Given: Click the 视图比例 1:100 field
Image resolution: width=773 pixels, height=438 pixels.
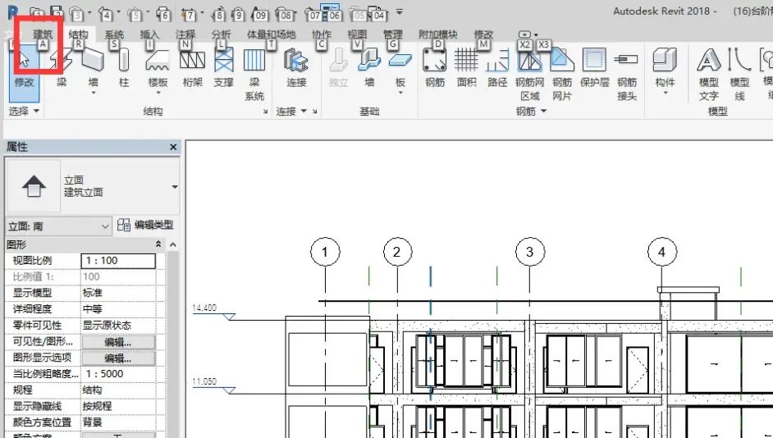Looking at the screenshot, I should [117, 261].
